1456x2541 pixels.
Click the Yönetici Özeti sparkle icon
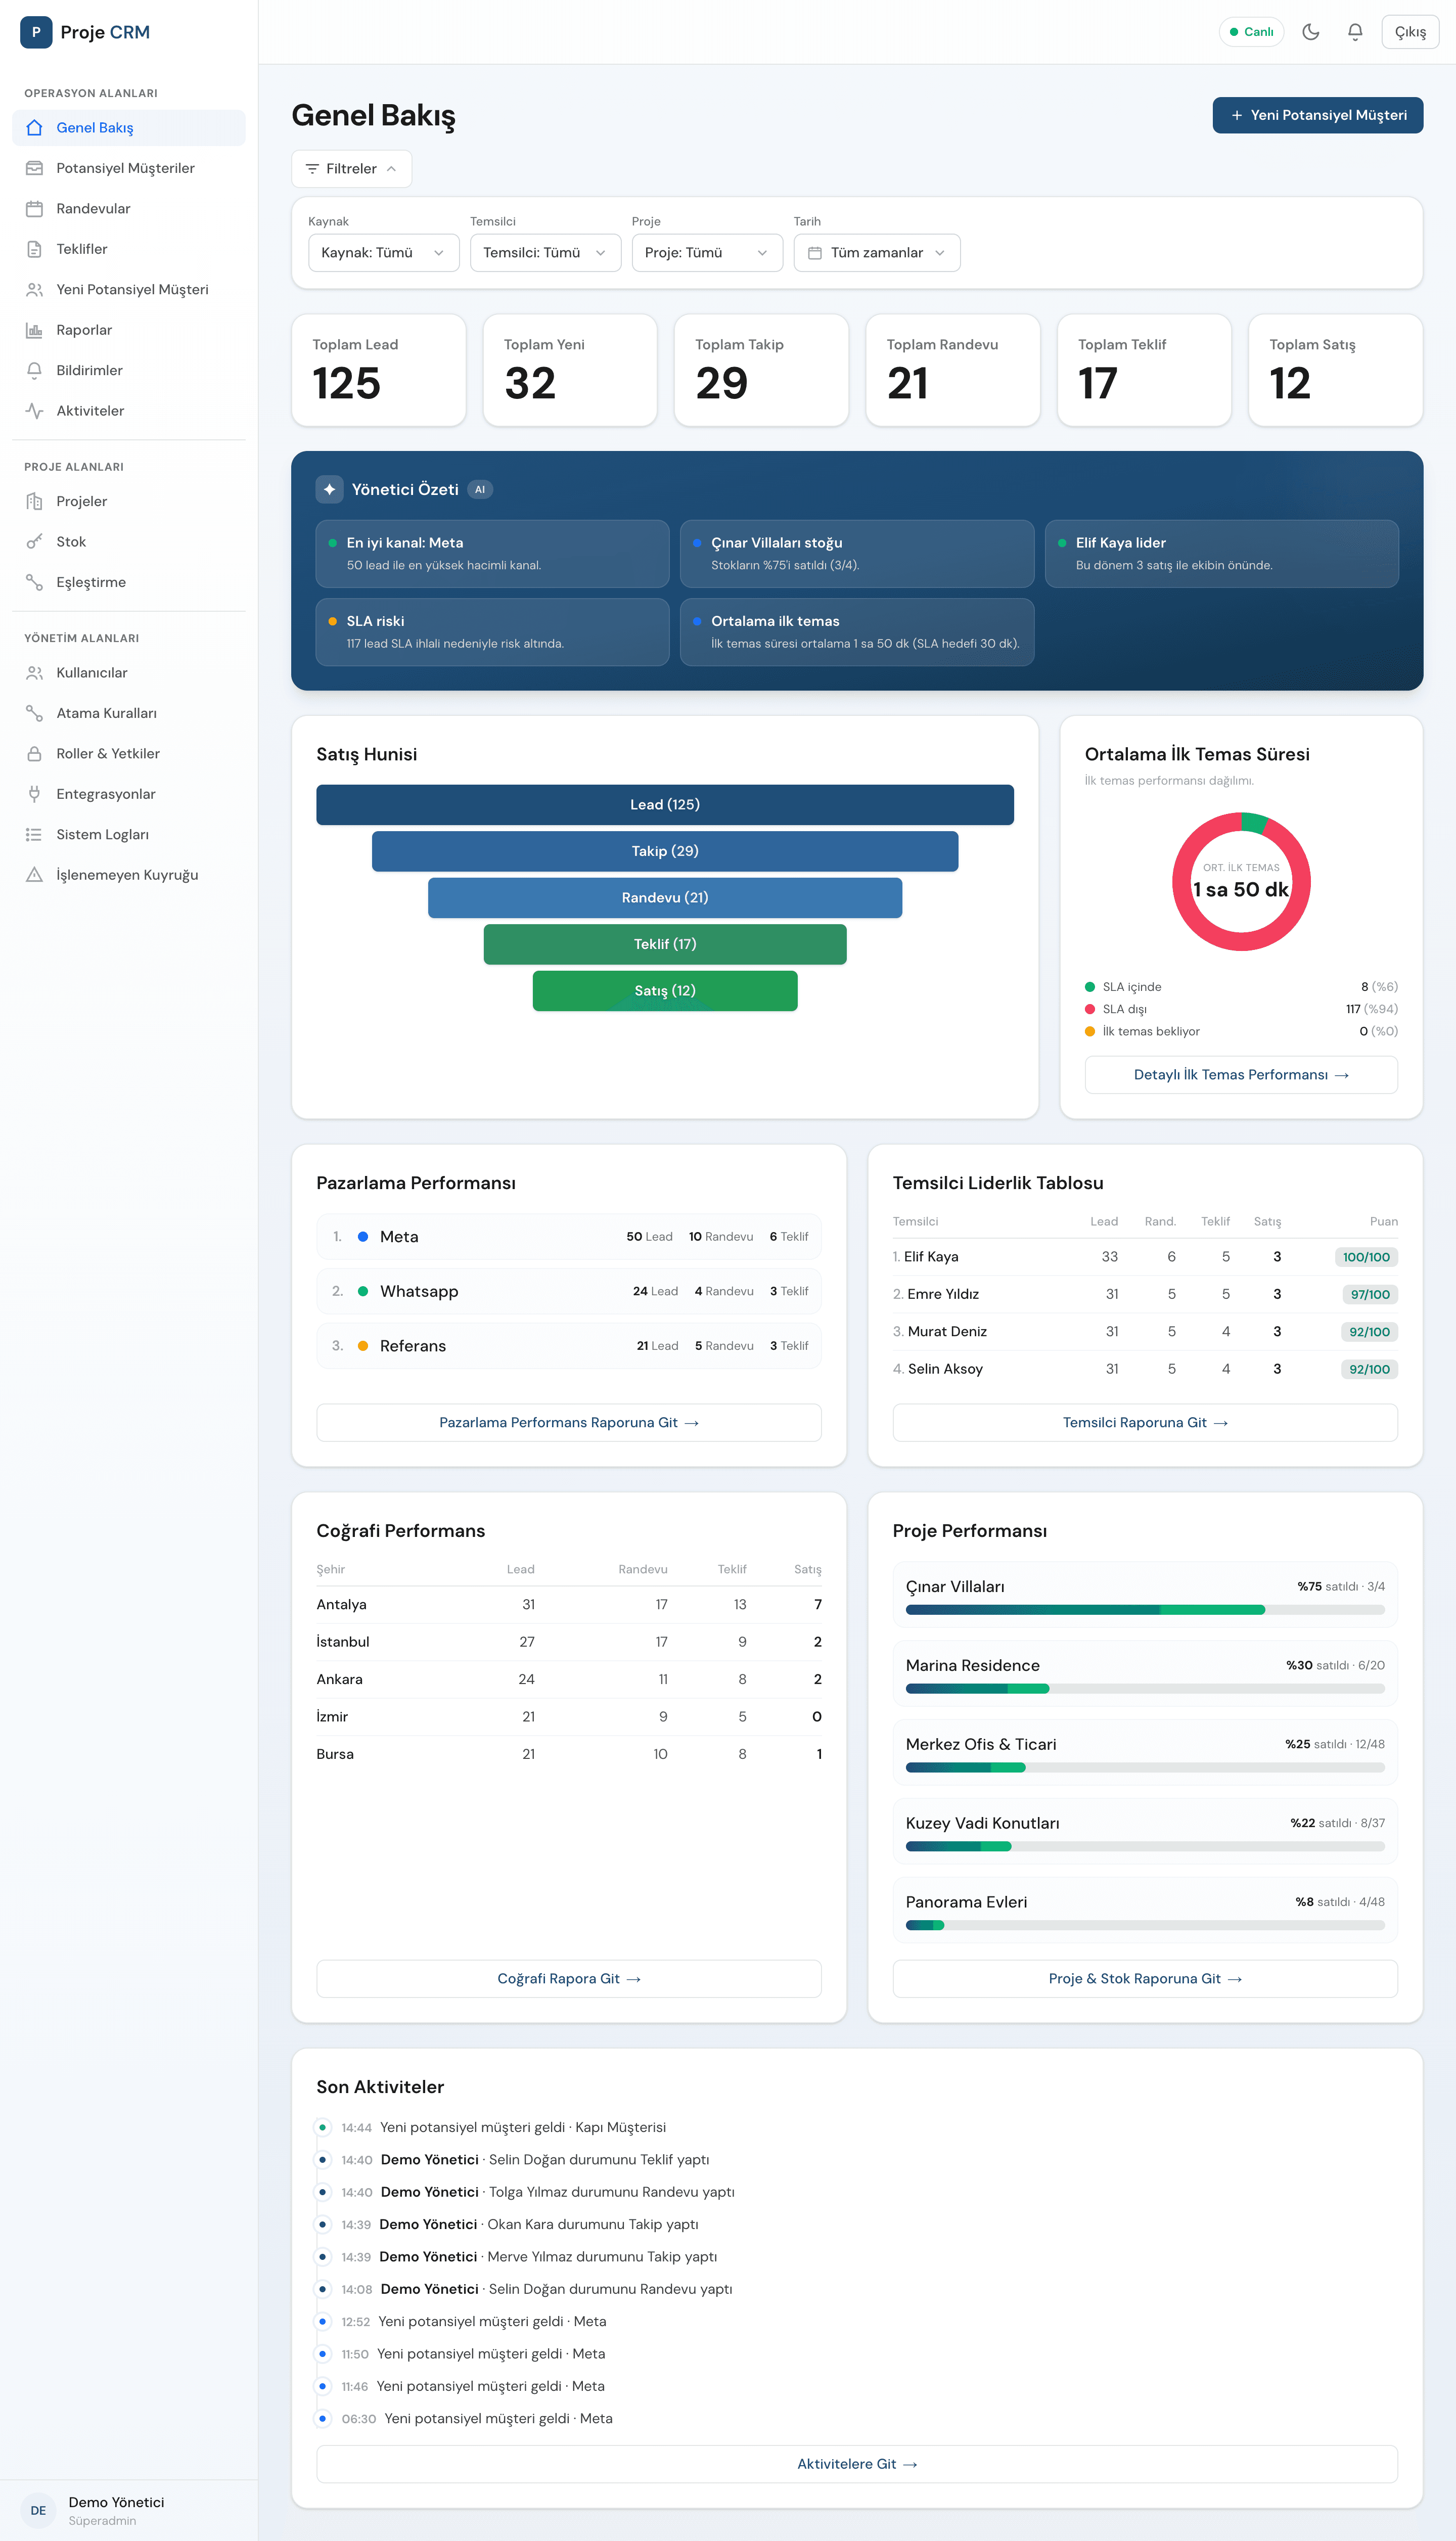coord(329,489)
